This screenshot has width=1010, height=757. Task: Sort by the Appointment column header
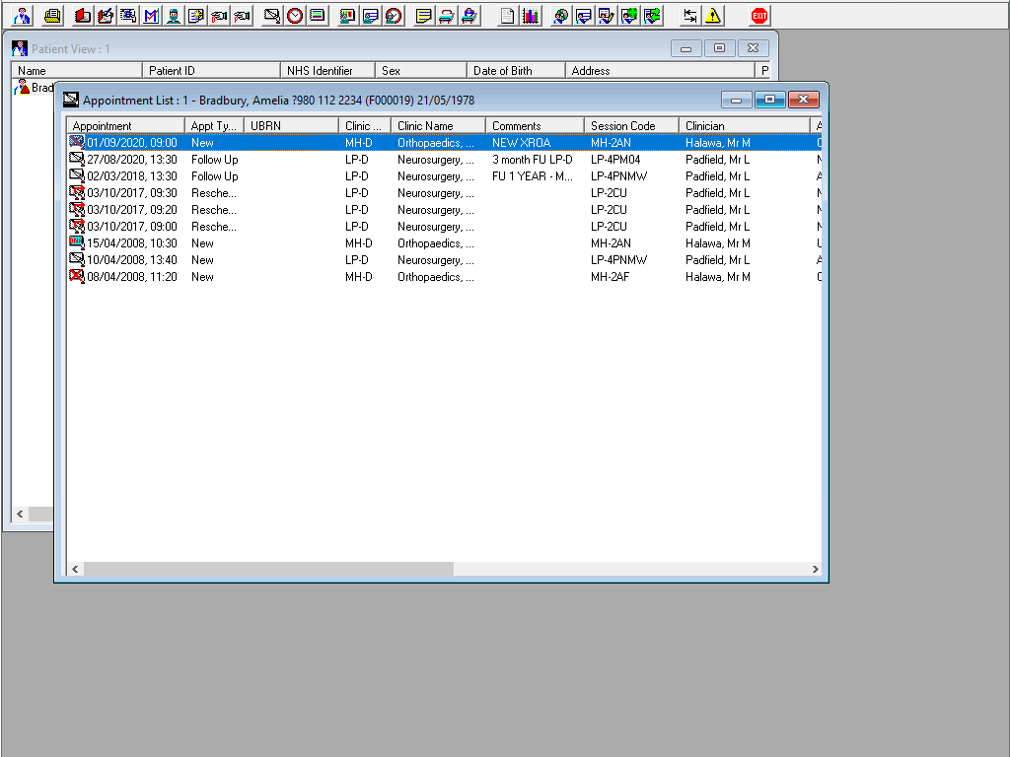click(x=125, y=125)
